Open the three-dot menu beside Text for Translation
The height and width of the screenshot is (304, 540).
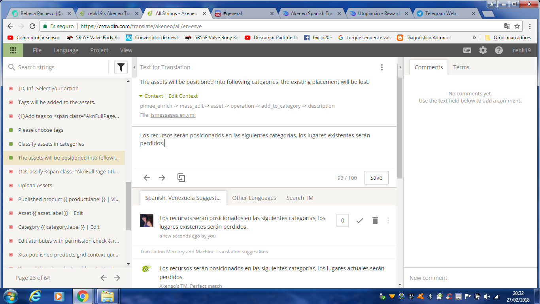coord(382,67)
